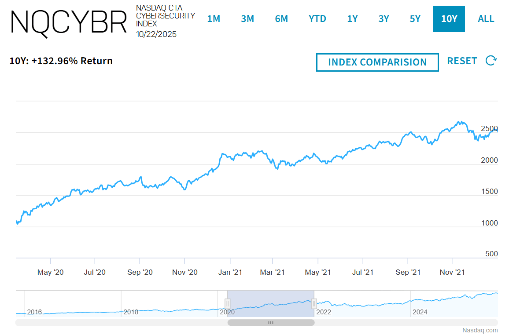This screenshot has width=509, height=335.
Task: Click the Mar '21 axis label
Action: pos(273,272)
